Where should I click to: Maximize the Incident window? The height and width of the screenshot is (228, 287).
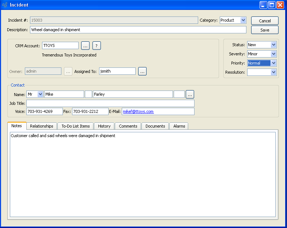click(x=272, y=5)
